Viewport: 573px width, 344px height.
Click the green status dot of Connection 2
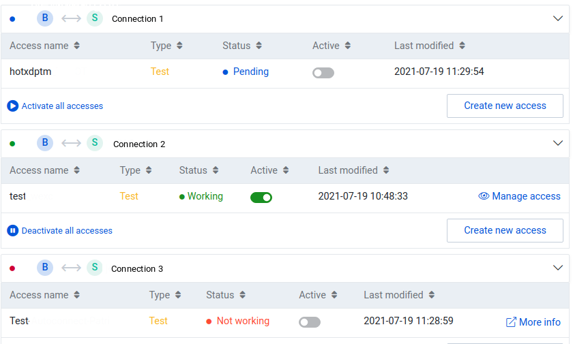pyautogui.click(x=12, y=144)
